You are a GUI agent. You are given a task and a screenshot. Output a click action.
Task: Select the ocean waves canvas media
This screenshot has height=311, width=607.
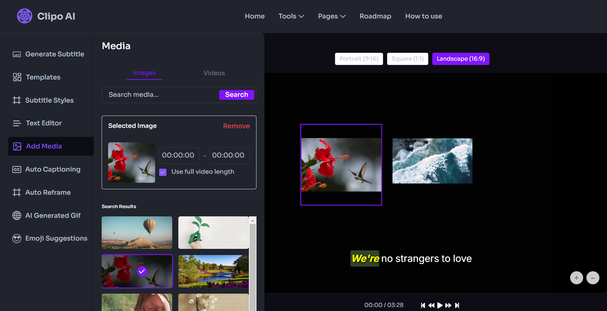pyautogui.click(x=432, y=161)
